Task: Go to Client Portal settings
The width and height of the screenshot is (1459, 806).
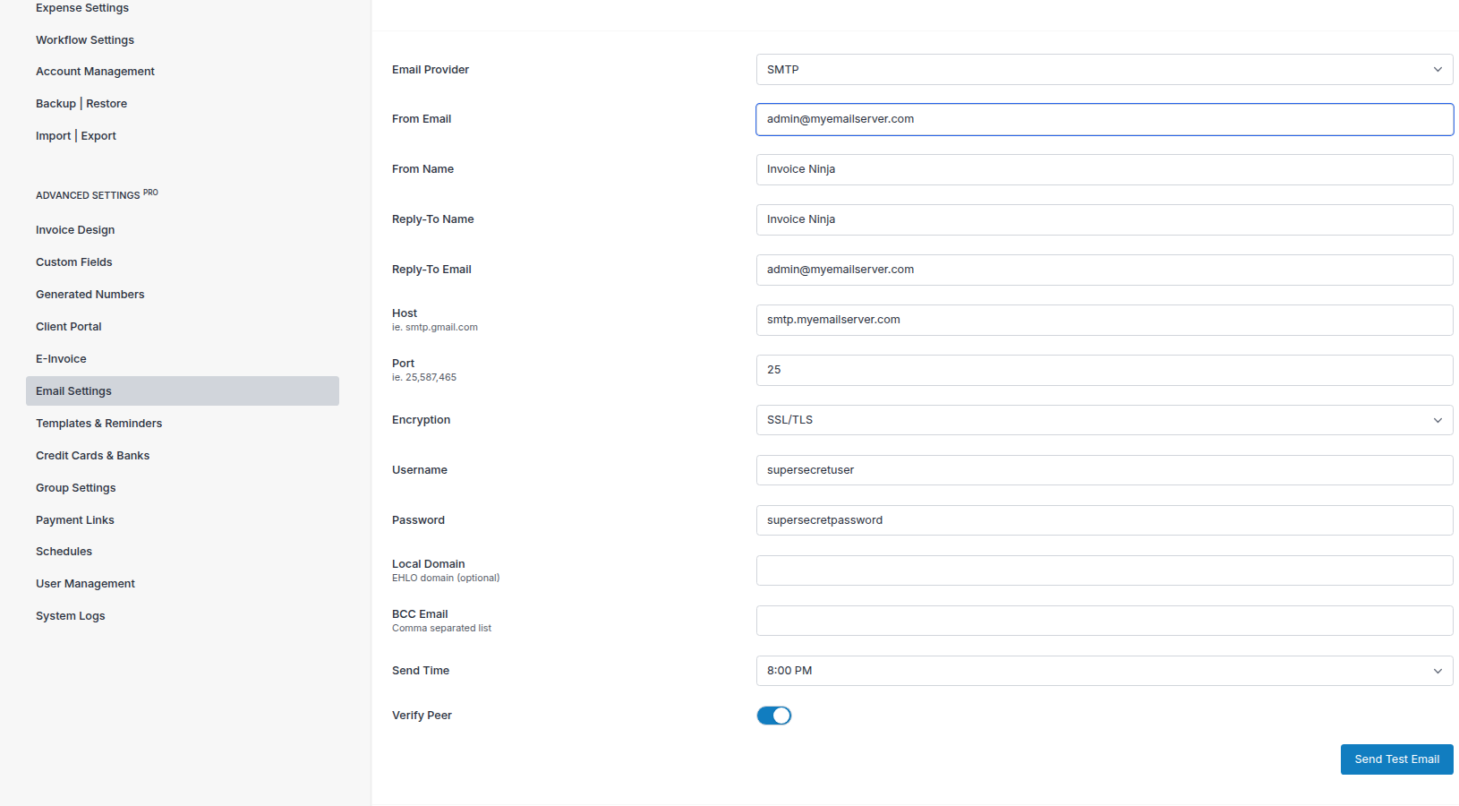Action: [x=68, y=326]
